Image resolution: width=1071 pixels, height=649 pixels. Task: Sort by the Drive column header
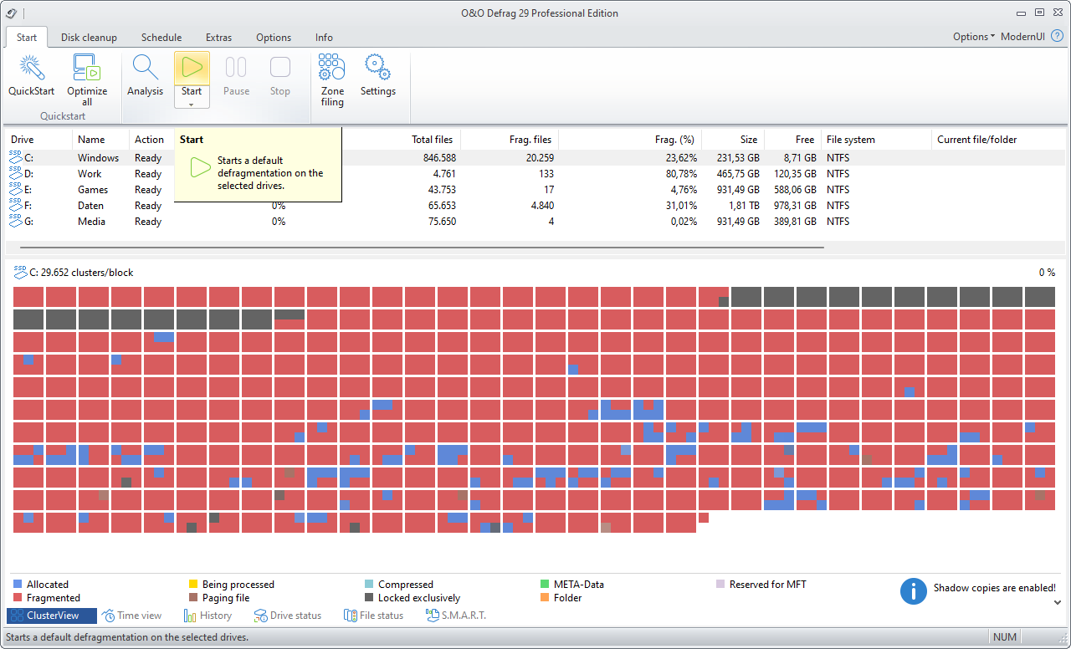tap(39, 140)
